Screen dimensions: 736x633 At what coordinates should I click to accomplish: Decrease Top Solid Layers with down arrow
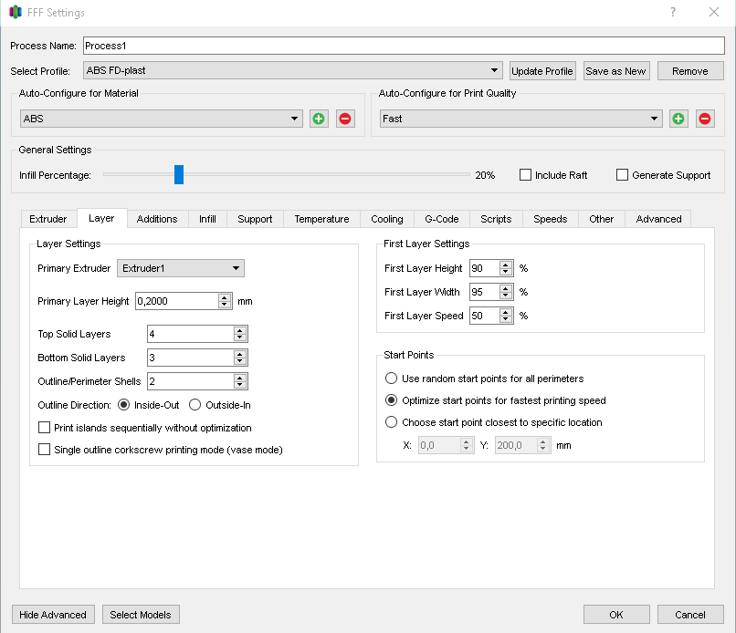[240, 338]
